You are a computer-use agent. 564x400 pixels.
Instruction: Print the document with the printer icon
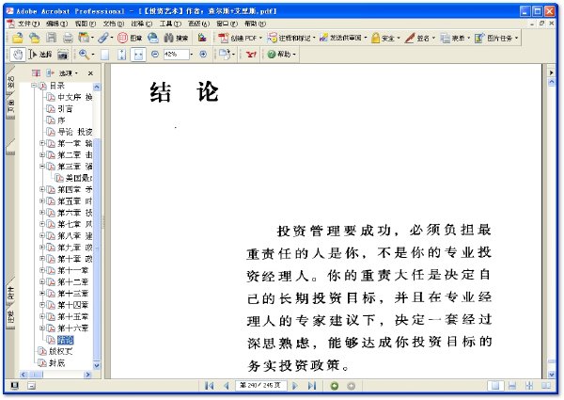[x=68, y=38]
